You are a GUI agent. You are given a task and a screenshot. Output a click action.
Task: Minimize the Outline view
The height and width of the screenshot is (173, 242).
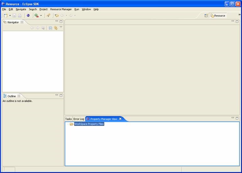57,95
